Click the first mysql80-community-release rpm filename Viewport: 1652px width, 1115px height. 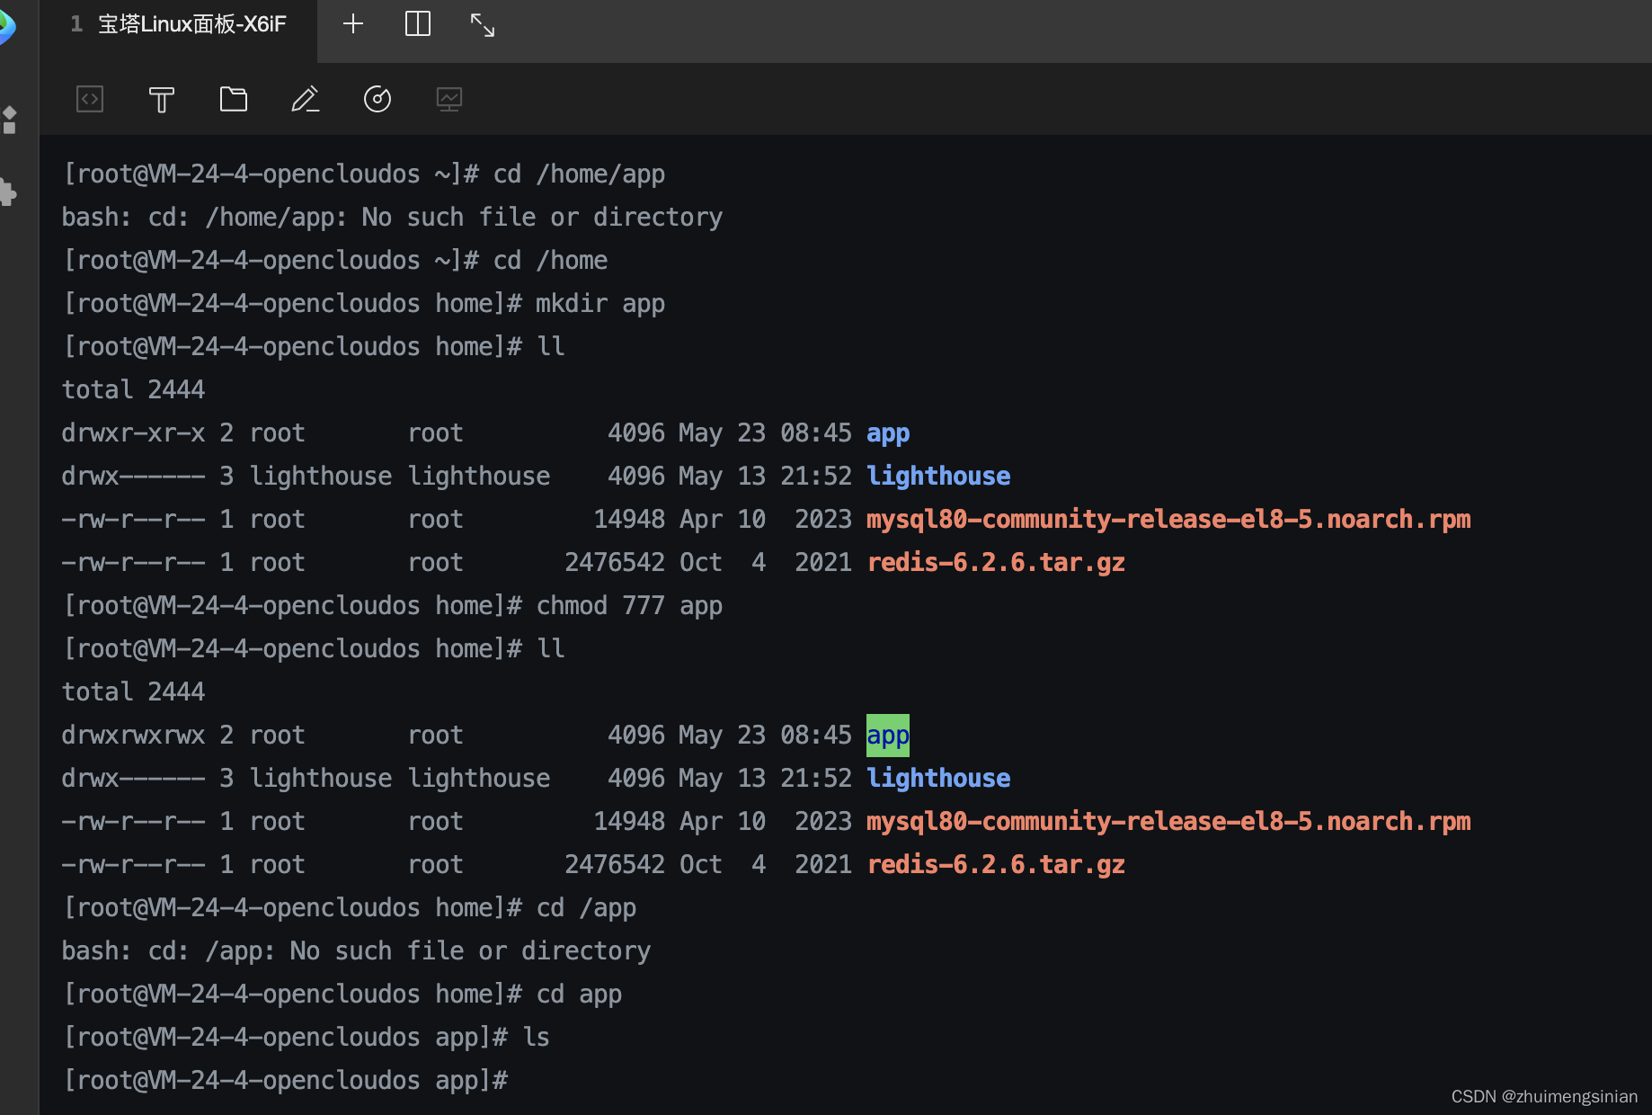[1168, 519]
